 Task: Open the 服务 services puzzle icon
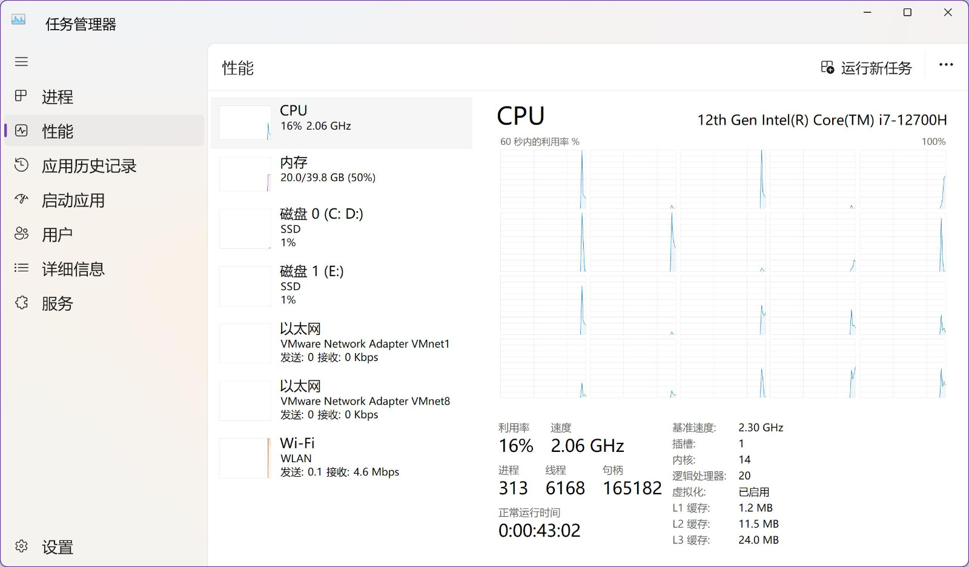point(21,302)
